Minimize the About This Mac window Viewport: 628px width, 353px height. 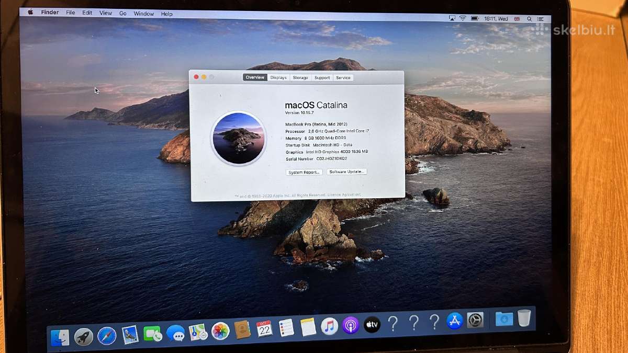pyautogui.click(x=204, y=77)
